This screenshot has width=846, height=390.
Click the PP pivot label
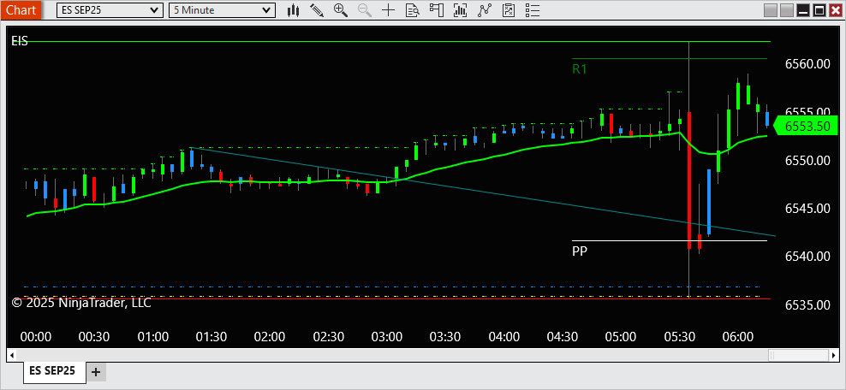coord(580,251)
